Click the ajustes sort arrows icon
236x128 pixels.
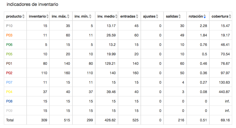157,17
